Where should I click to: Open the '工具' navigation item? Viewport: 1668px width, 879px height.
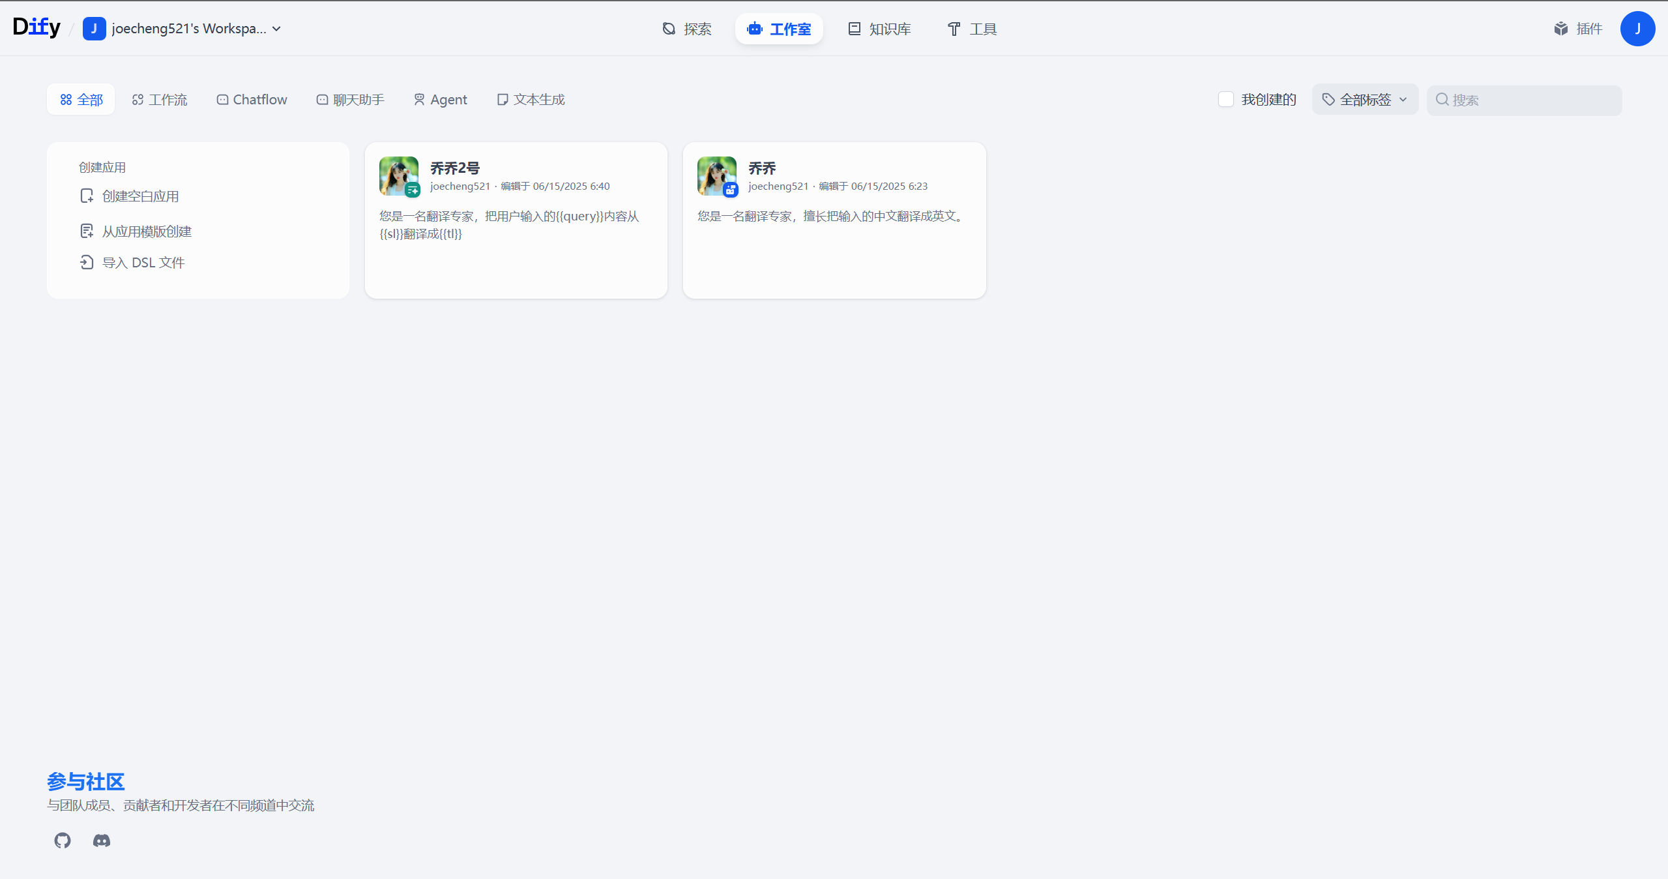click(x=972, y=29)
